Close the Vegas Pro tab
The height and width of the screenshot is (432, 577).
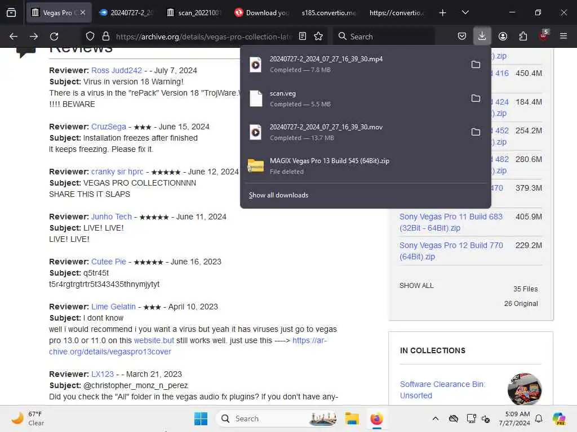pos(83,12)
